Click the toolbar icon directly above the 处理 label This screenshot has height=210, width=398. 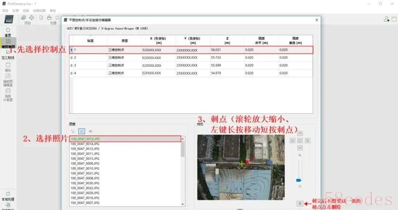tap(49, 18)
